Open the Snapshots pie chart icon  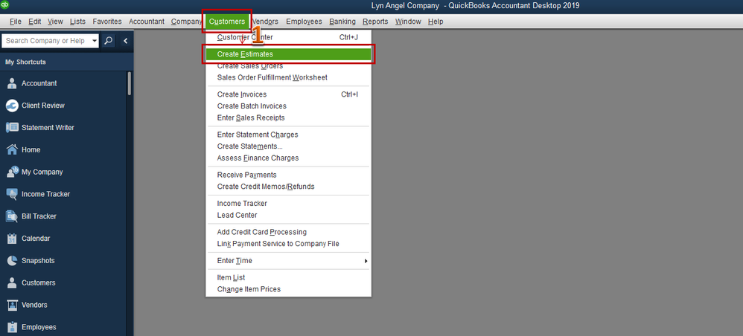12,261
